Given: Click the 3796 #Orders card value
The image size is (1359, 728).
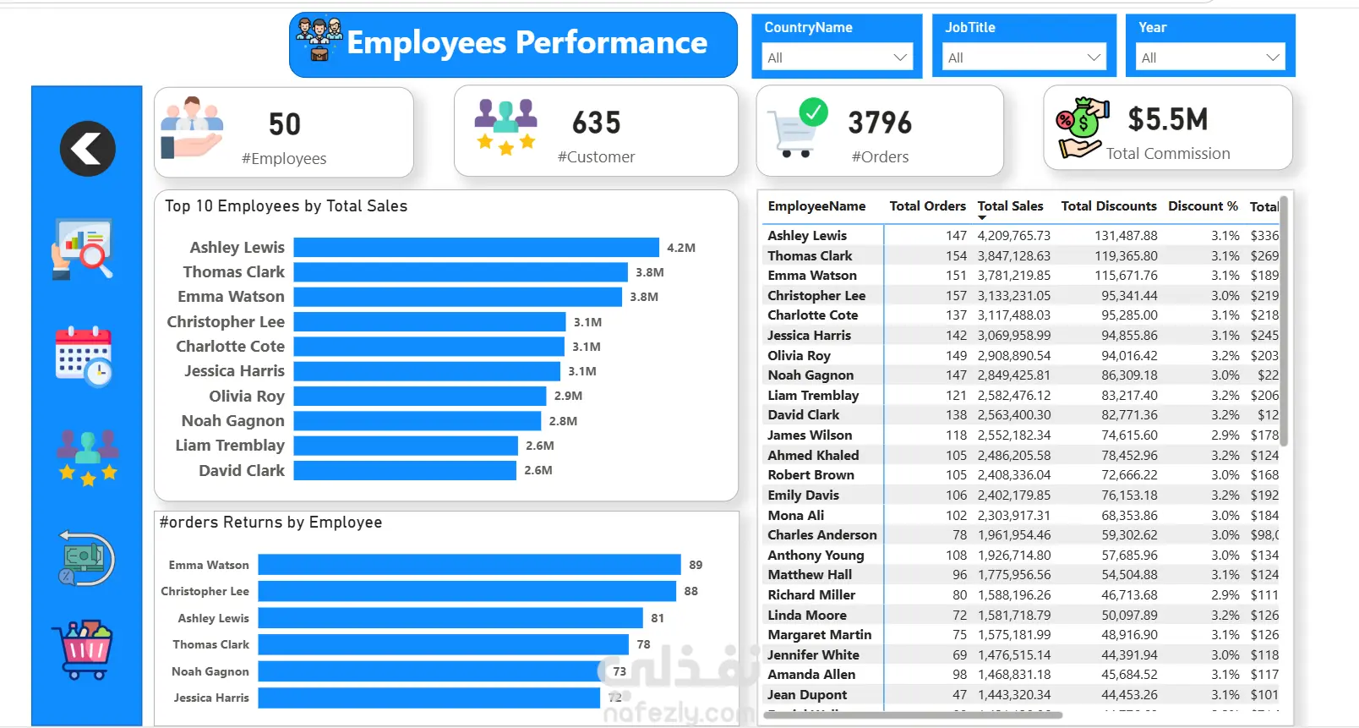Looking at the screenshot, I should tap(880, 123).
